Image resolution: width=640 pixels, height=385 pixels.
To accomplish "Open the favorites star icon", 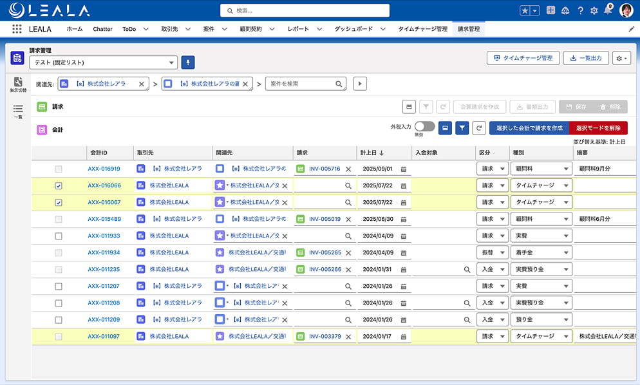I will click(525, 10).
